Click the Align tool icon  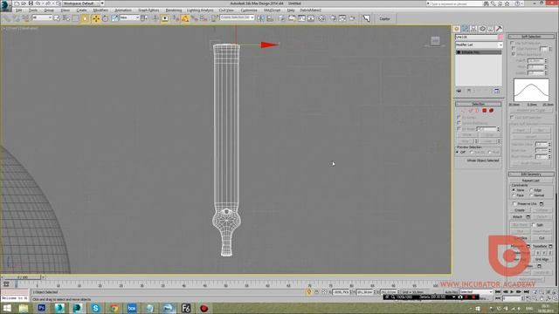(x=270, y=18)
